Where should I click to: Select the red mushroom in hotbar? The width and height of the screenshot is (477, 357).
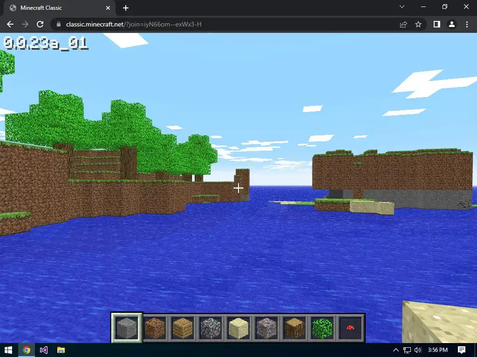[350, 328]
